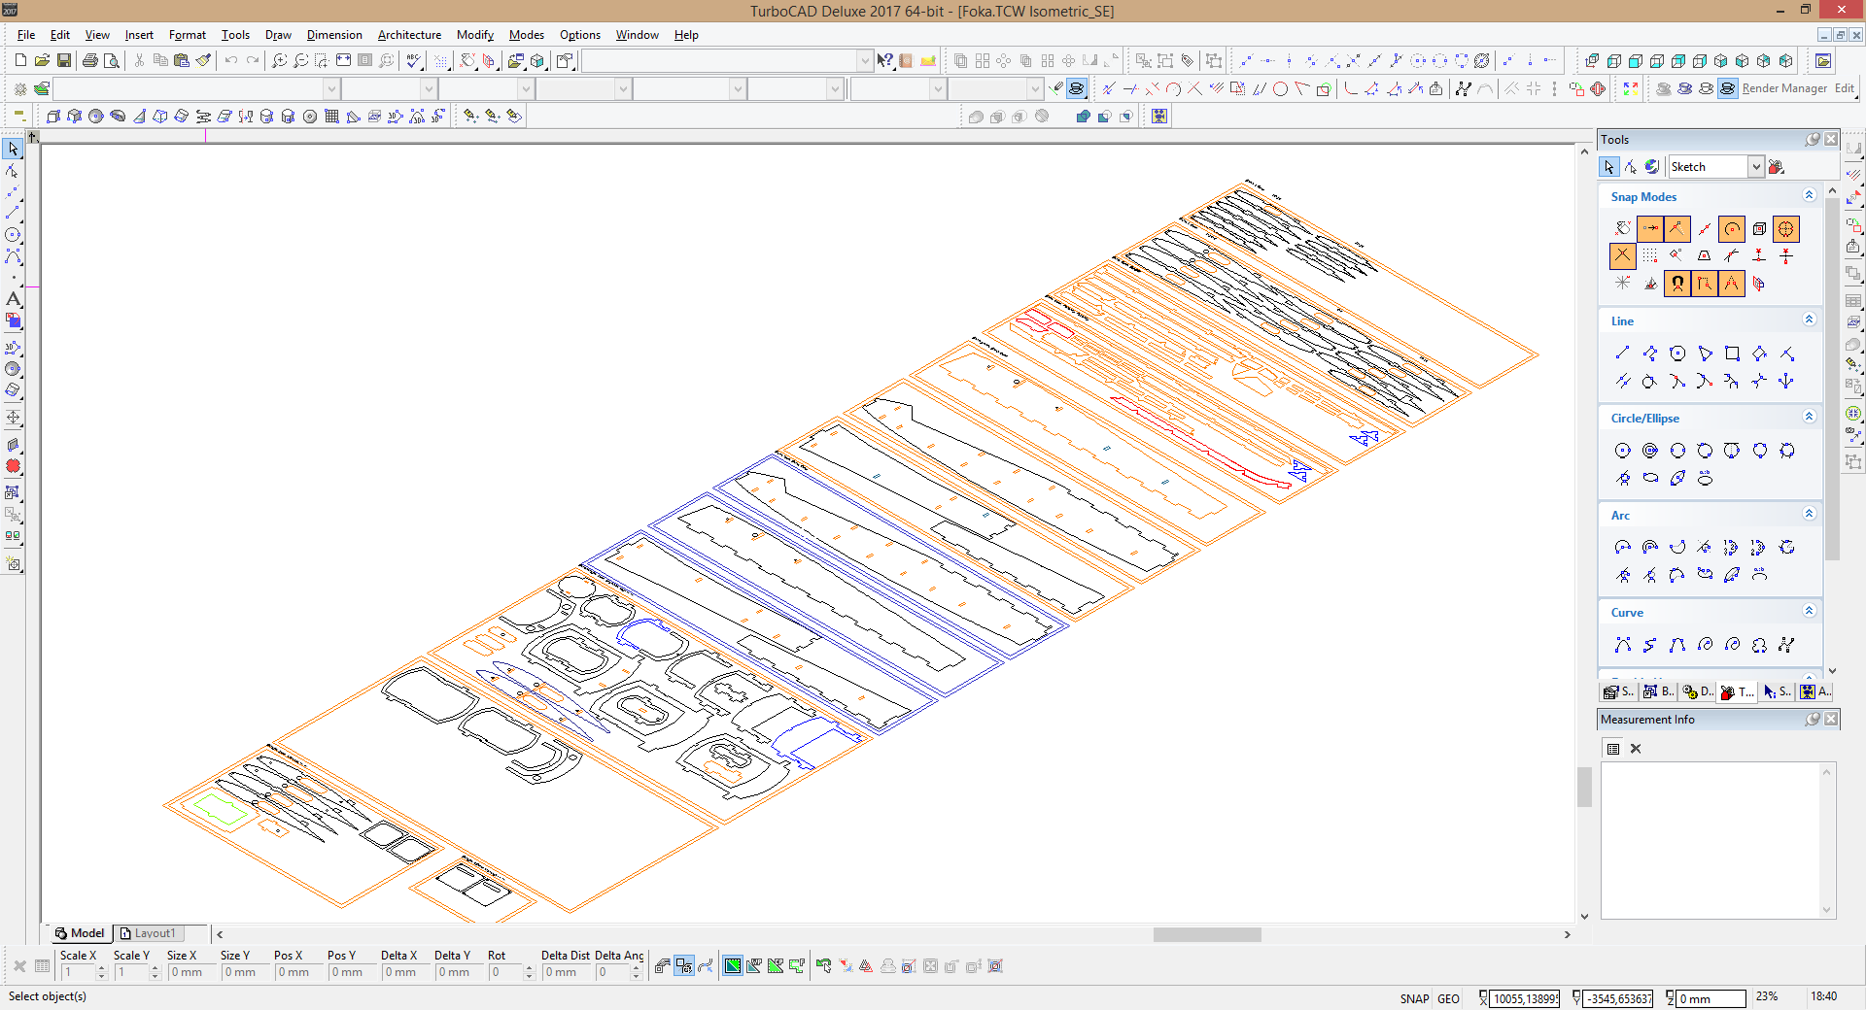
Task: Click the spell check ABC icon
Action: 415,60
